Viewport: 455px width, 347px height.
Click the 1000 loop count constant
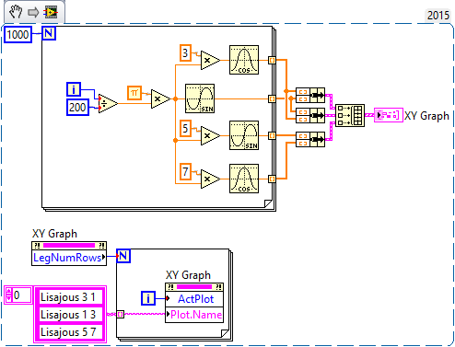17,34
